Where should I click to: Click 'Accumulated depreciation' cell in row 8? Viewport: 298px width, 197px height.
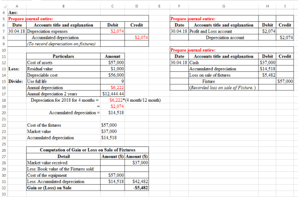63,38
